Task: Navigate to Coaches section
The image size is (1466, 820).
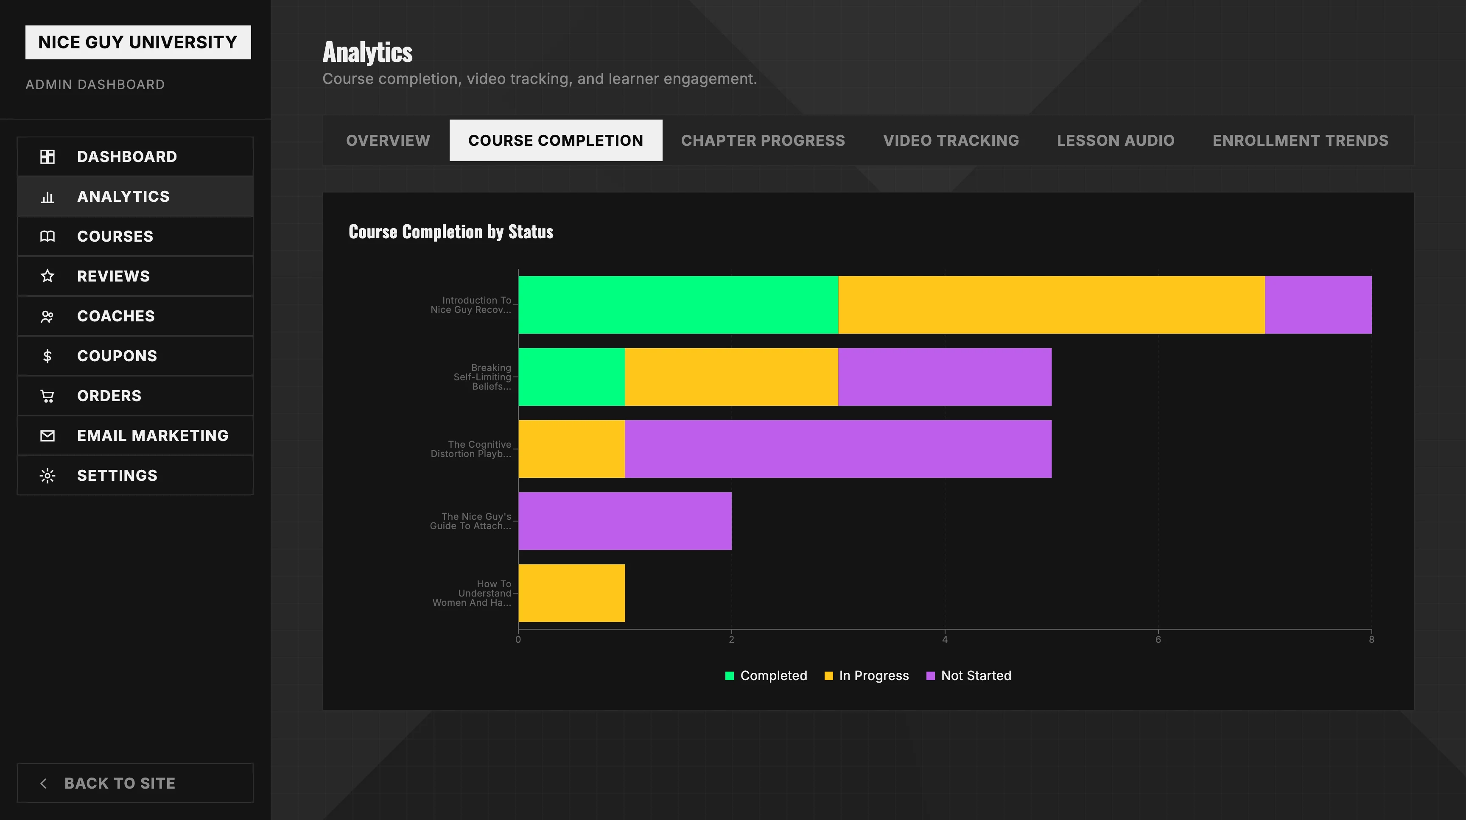Action: pos(135,316)
